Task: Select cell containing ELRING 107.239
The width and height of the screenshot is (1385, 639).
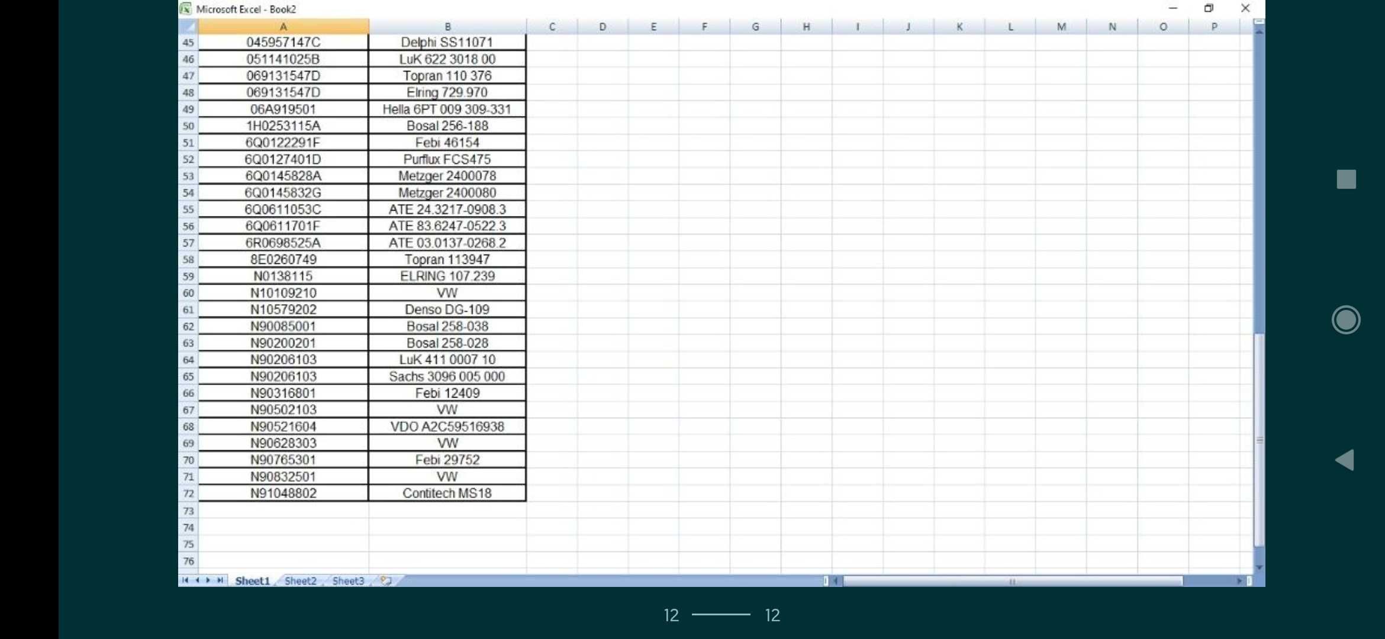Action: (447, 276)
